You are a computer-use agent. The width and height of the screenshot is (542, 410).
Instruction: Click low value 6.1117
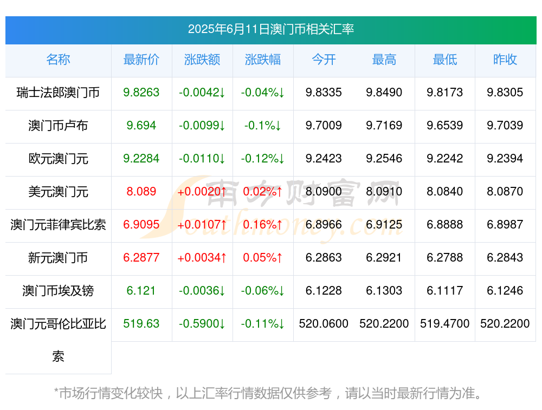click(x=445, y=291)
